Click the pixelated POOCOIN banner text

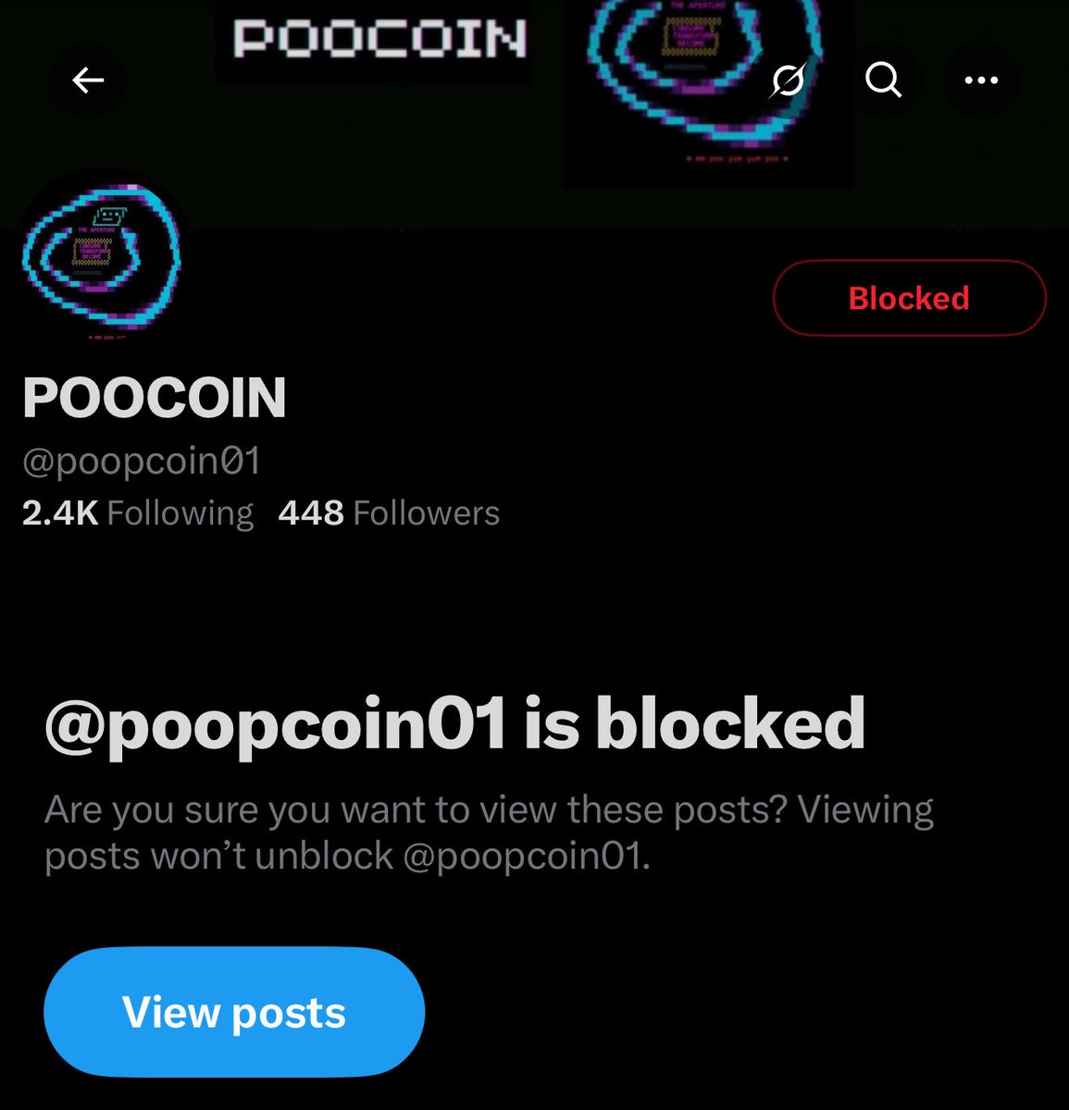coord(379,39)
